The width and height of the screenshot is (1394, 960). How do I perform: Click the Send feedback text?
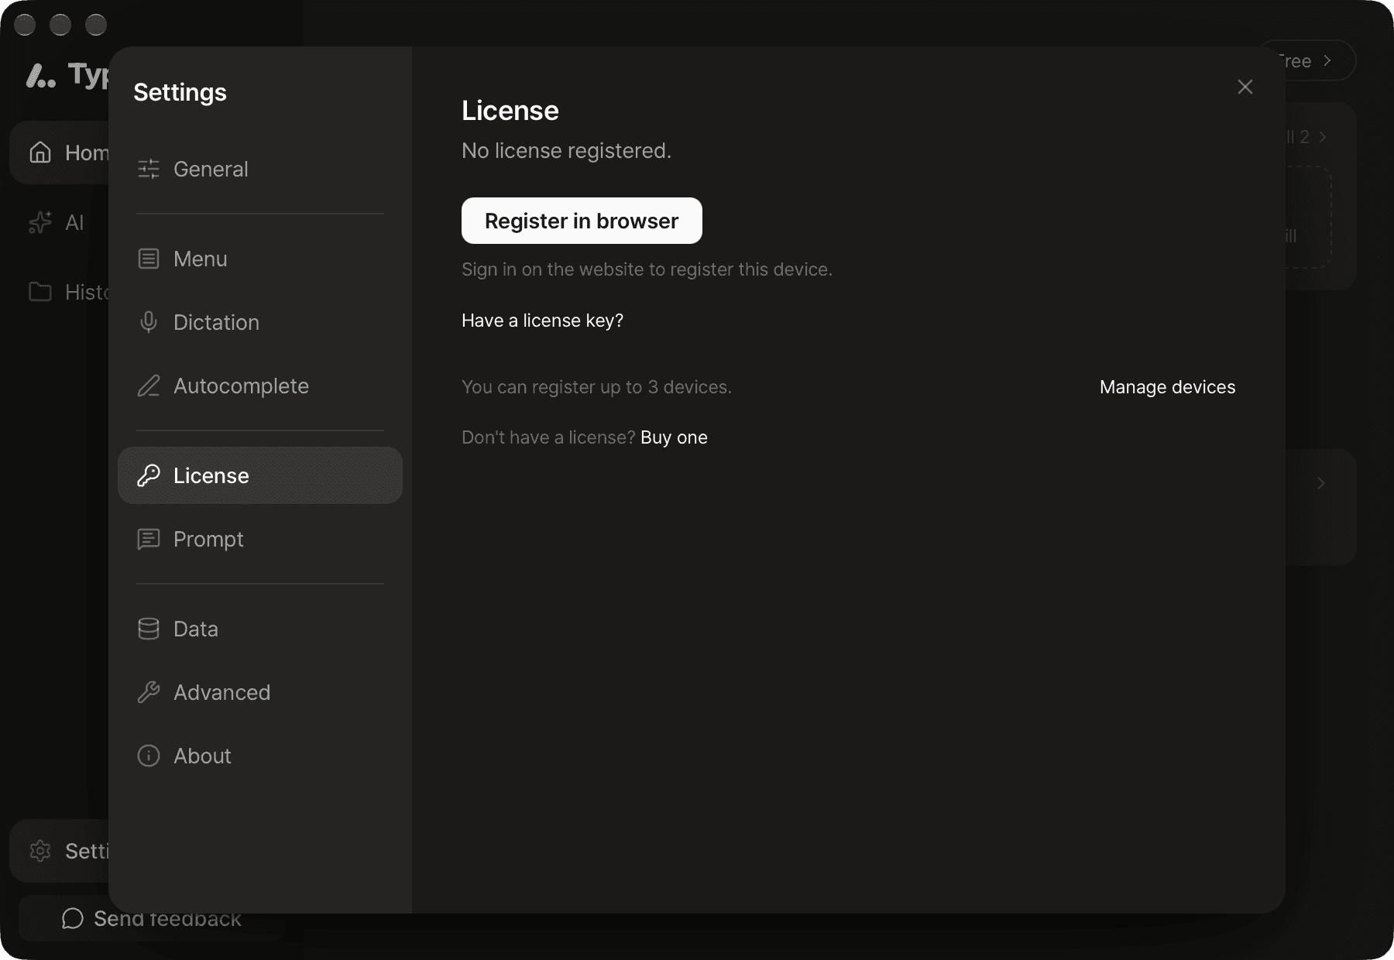click(x=167, y=919)
